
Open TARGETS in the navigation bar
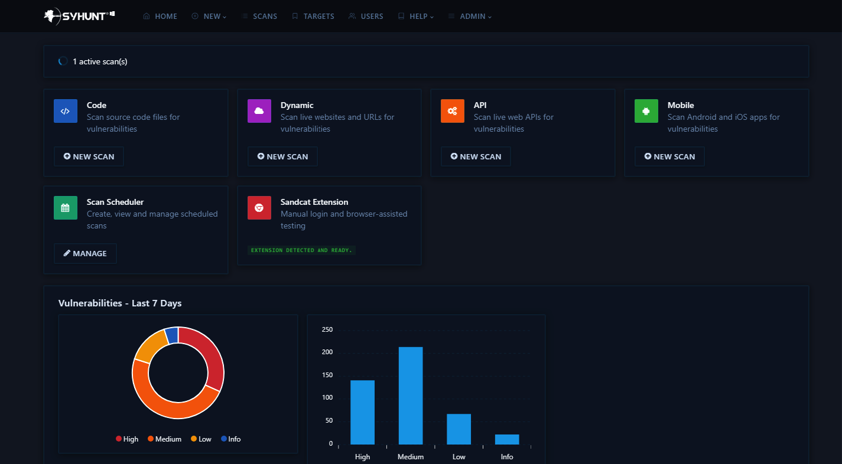point(313,17)
